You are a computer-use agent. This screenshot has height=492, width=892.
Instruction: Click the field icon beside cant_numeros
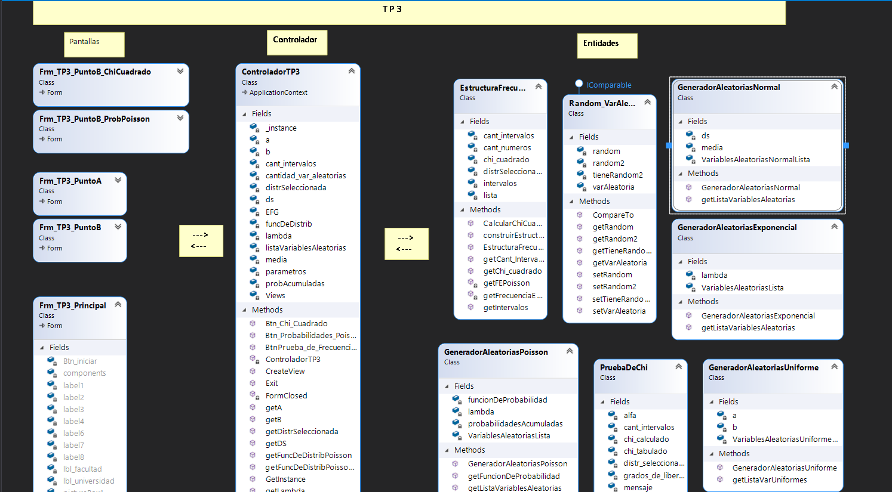[x=472, y=147]
